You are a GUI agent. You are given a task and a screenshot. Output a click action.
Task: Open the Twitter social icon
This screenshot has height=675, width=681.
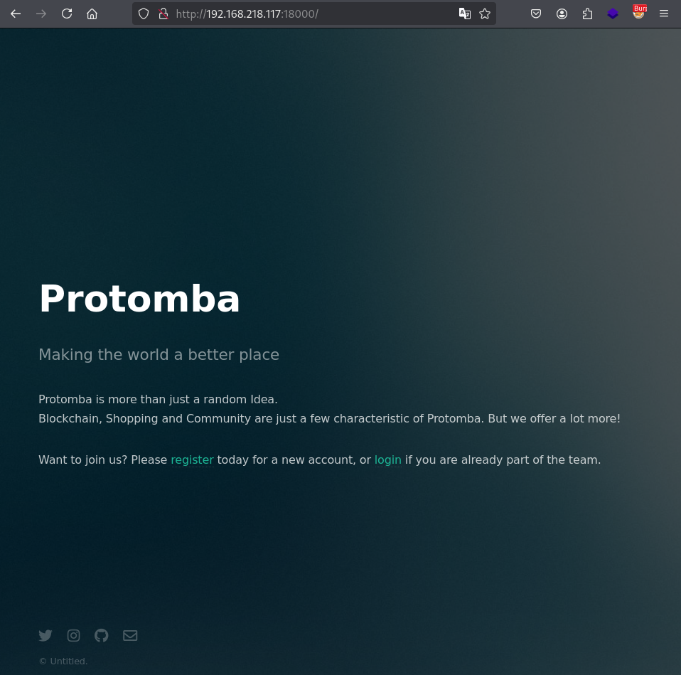click(45, 635)
